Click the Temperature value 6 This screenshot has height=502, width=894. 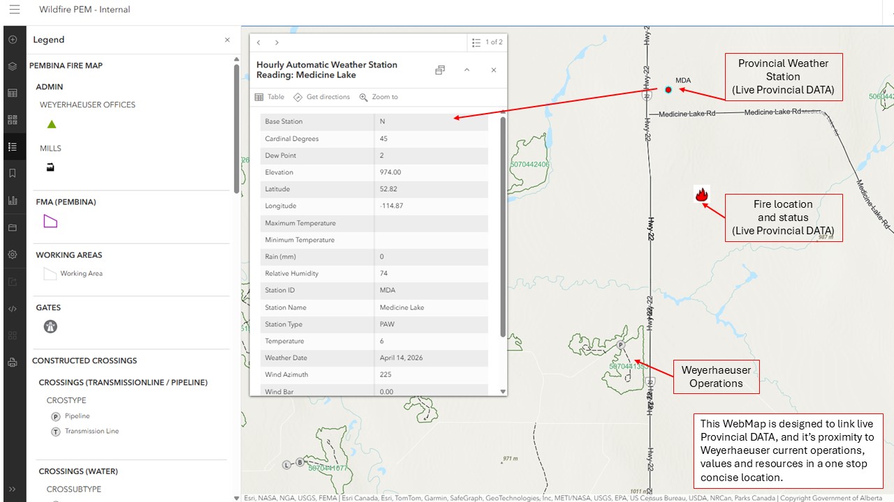click(381, 341)
